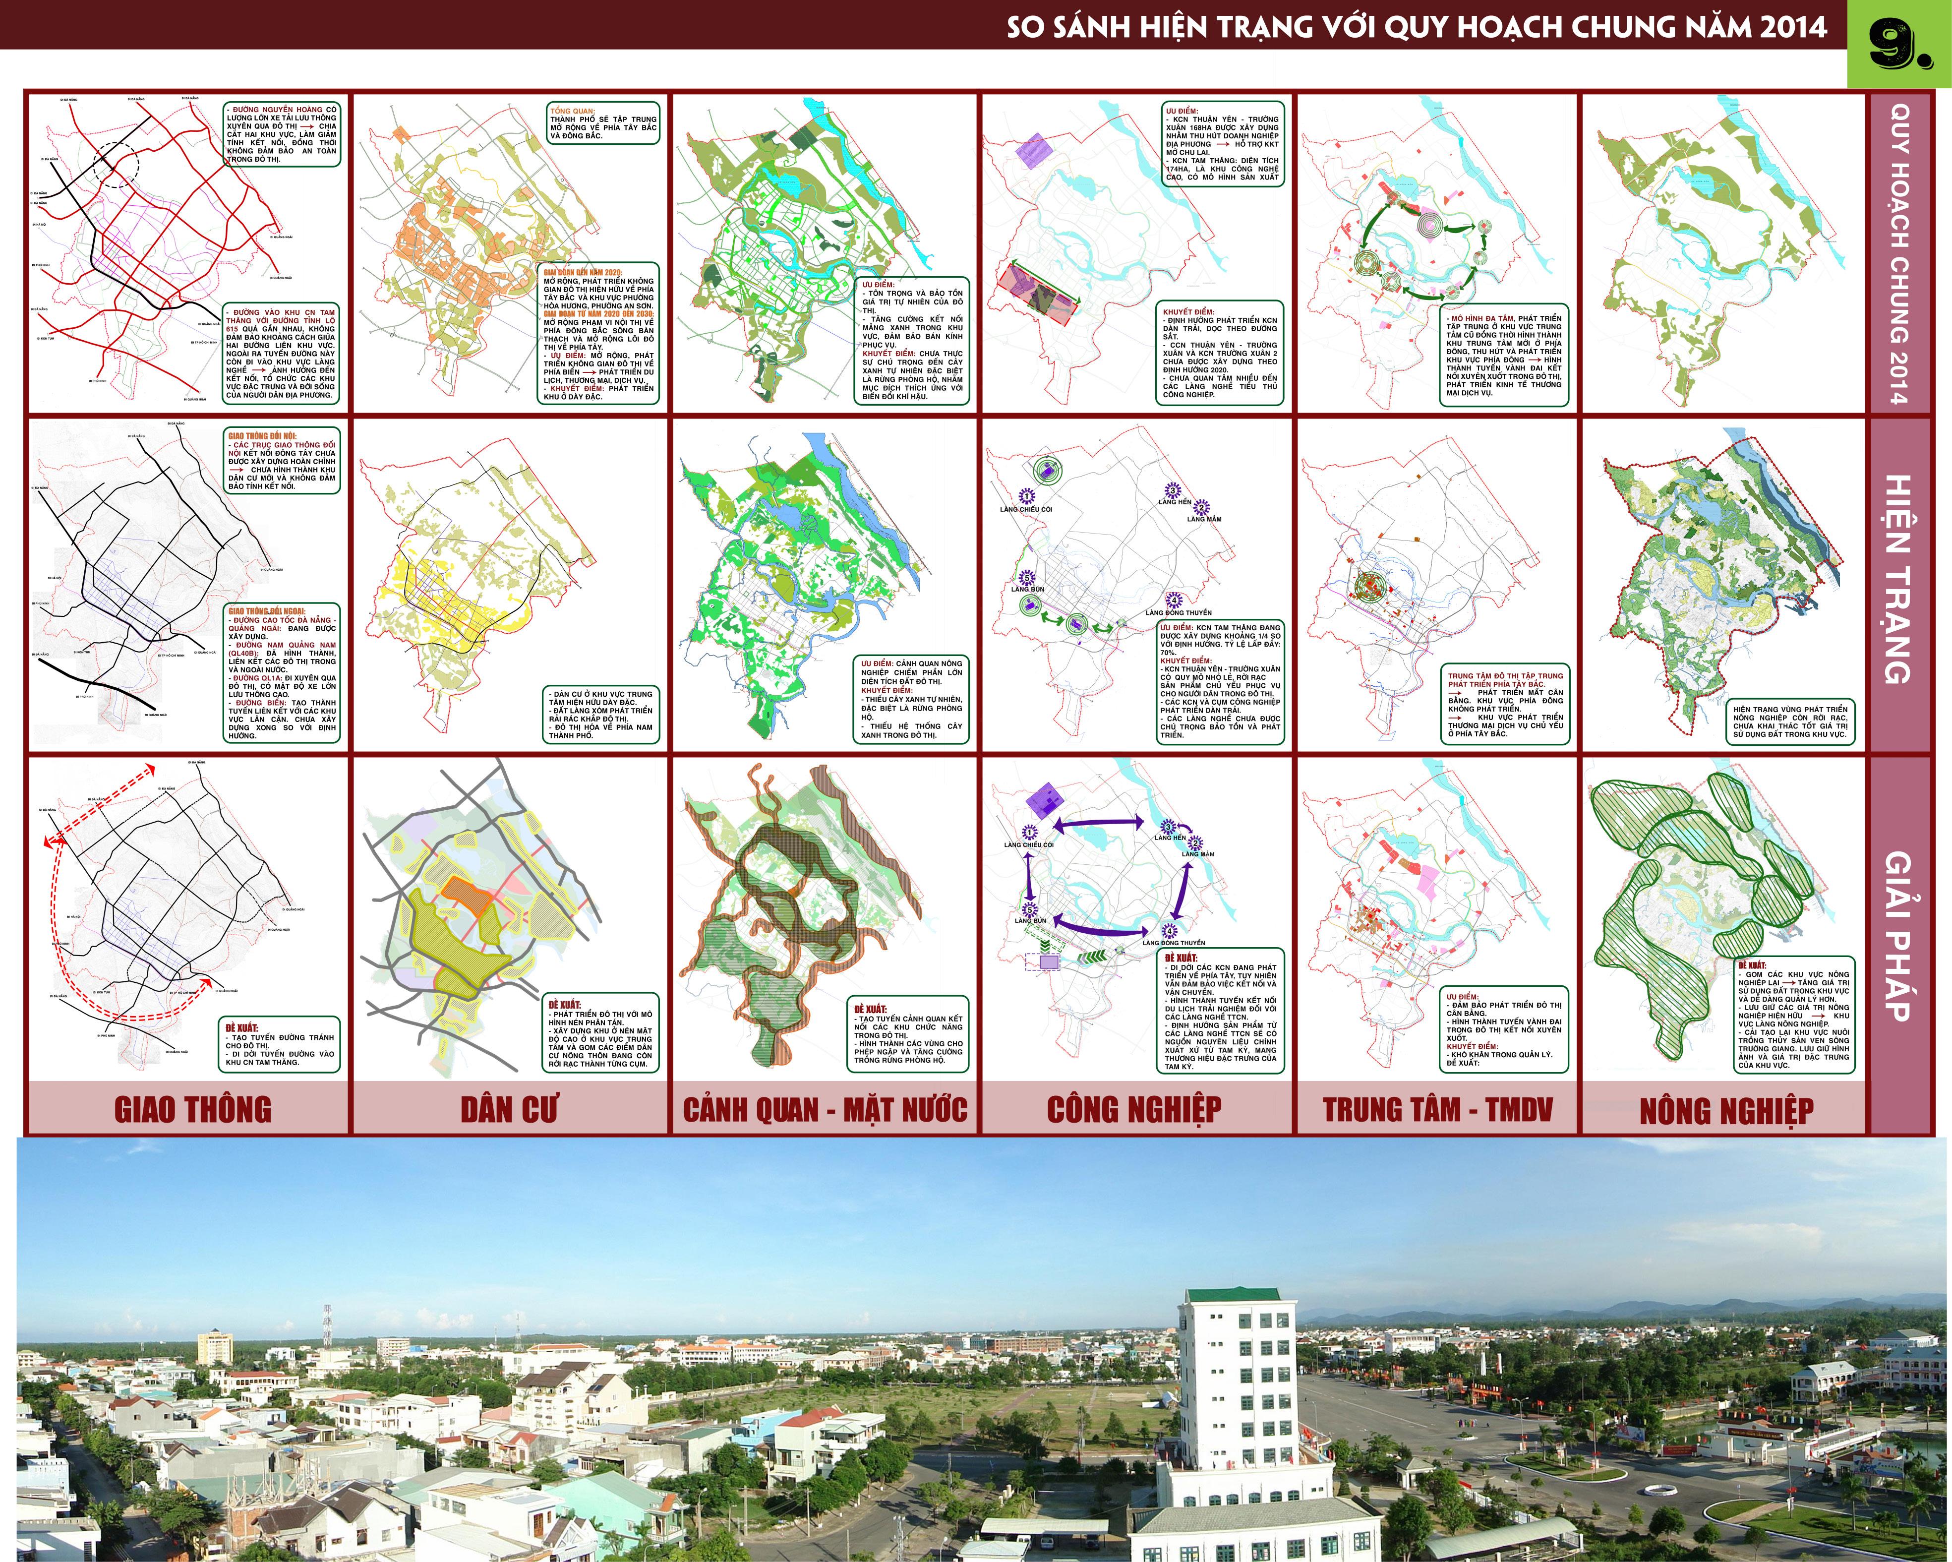Click the GIẢI PHÁP row label
Screen dimensions: 1952x1562
pyautogui.click(x=1898, y=935)
